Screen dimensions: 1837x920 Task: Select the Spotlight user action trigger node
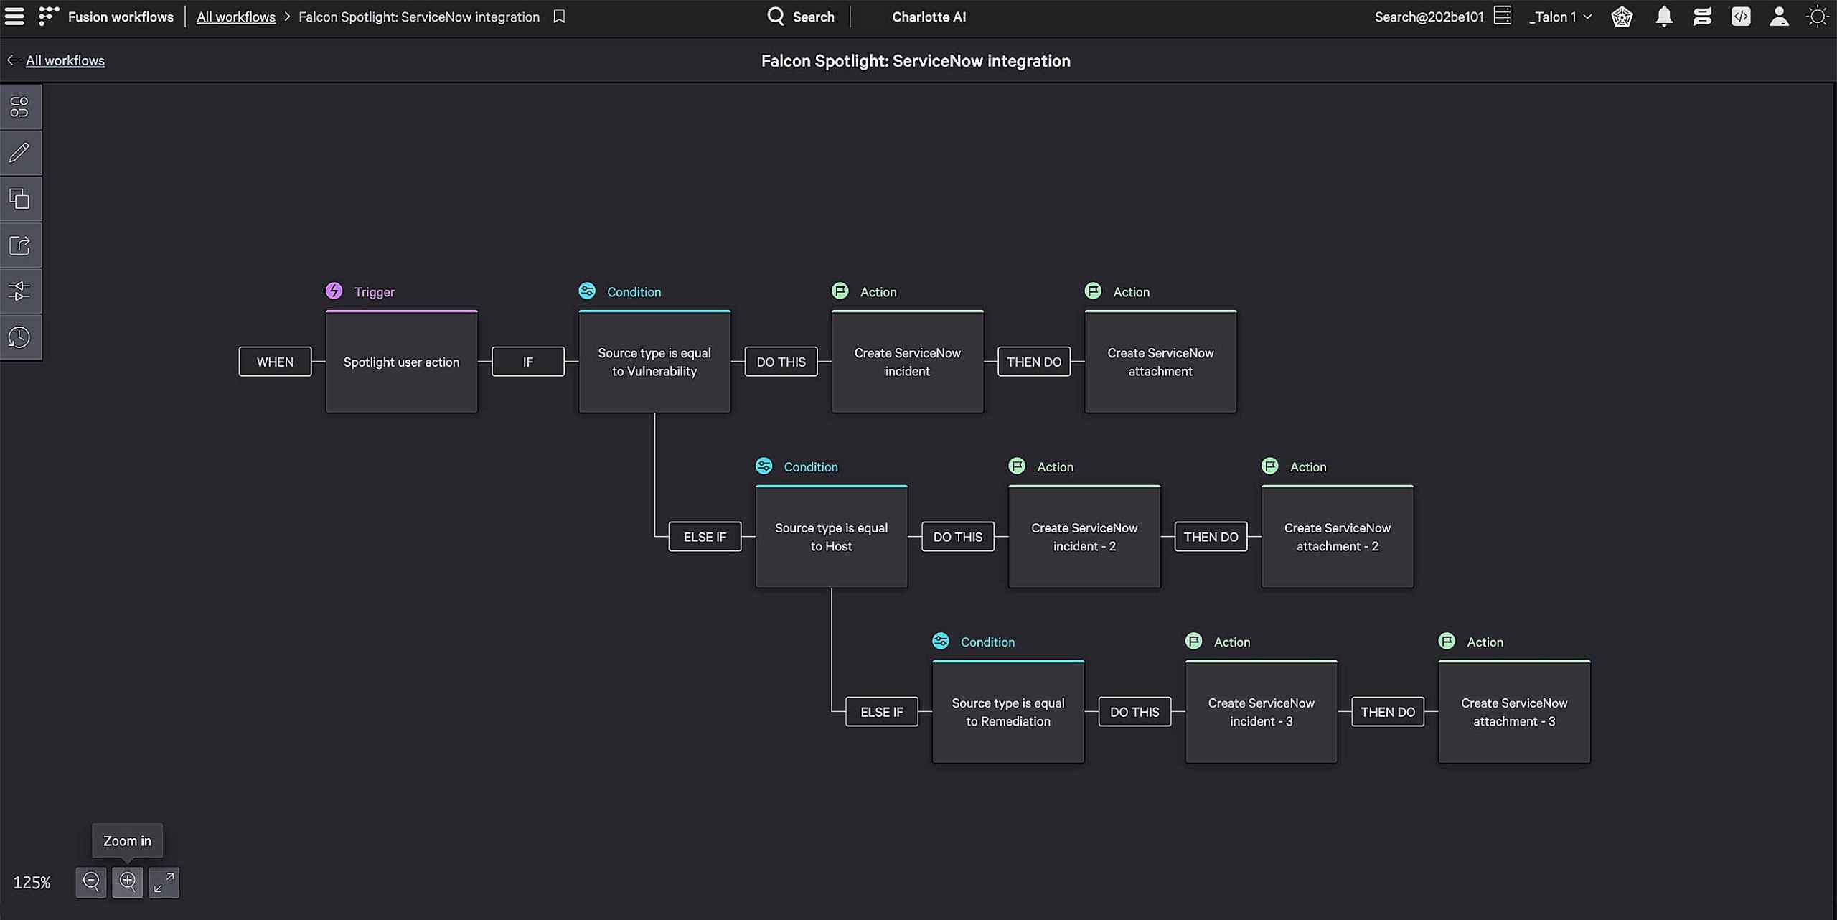tap(401, 362)
